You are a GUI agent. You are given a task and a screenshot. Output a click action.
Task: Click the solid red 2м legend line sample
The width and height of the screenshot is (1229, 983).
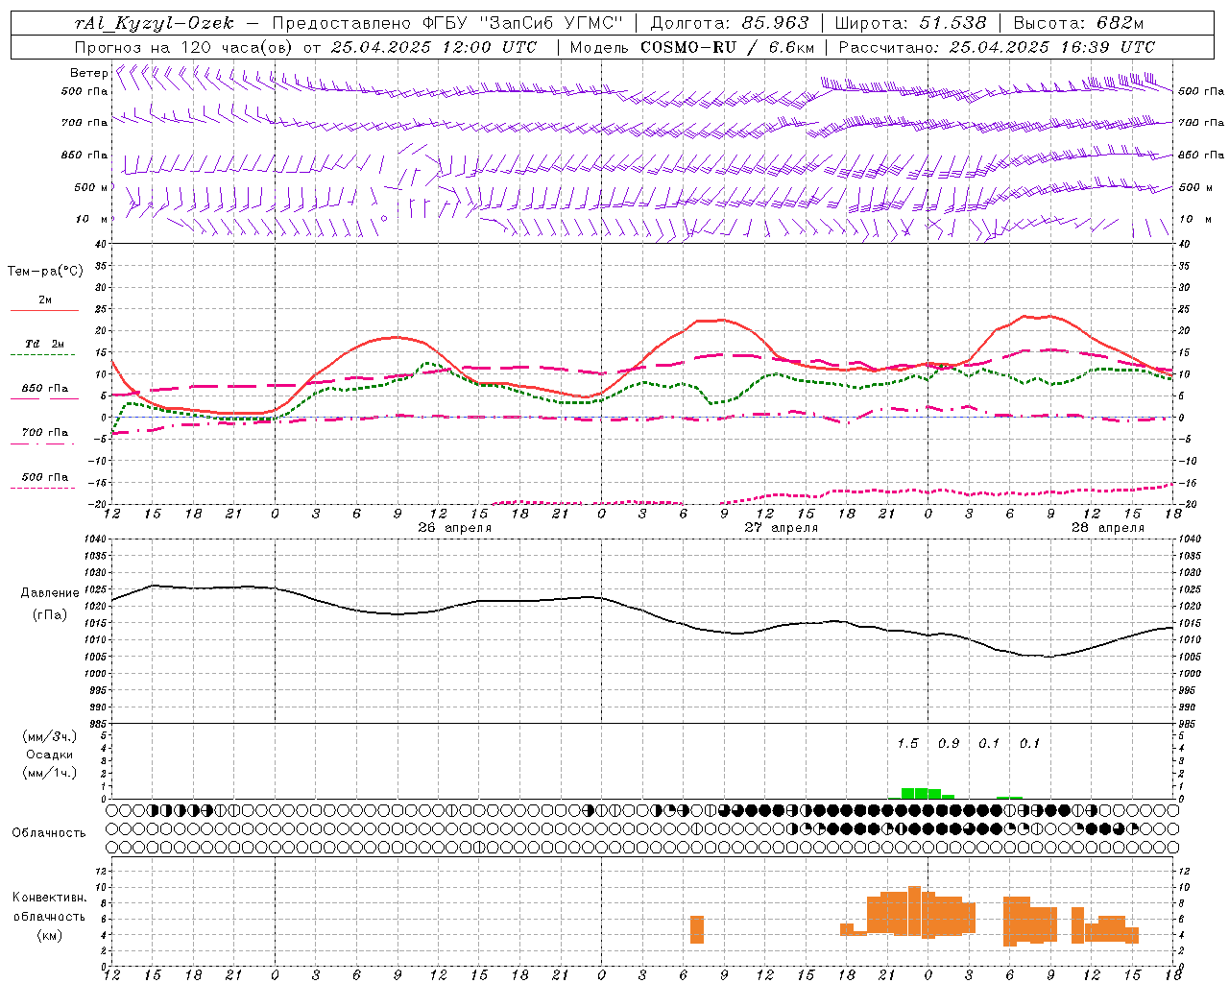pyautogui.click(x=44, y=310)
